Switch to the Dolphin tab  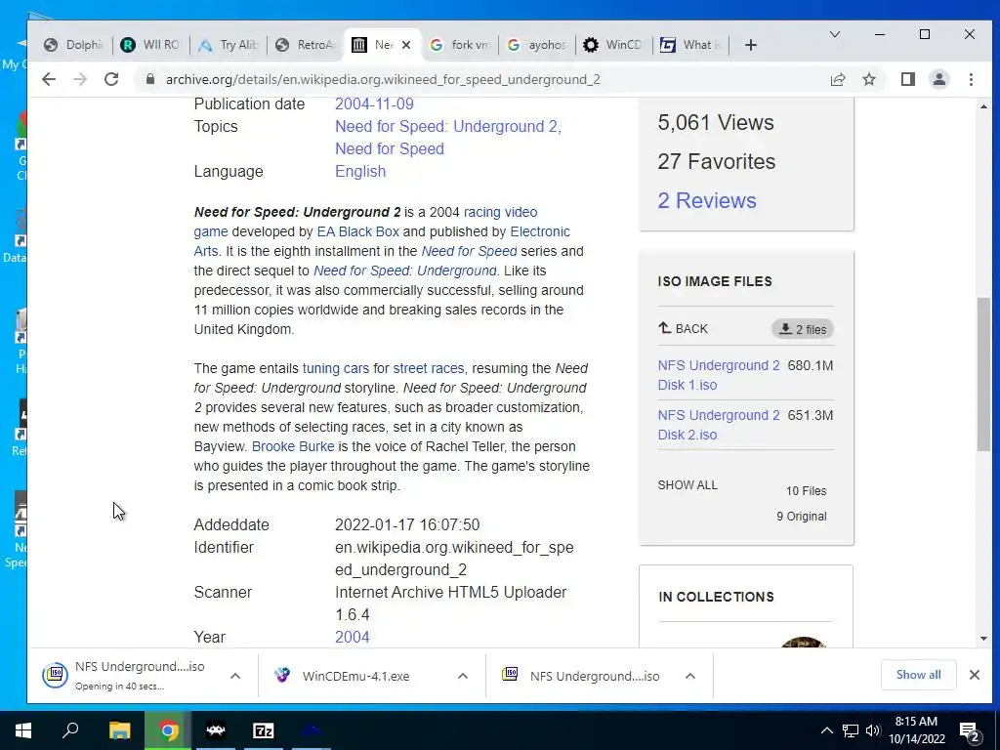(73, 45)
